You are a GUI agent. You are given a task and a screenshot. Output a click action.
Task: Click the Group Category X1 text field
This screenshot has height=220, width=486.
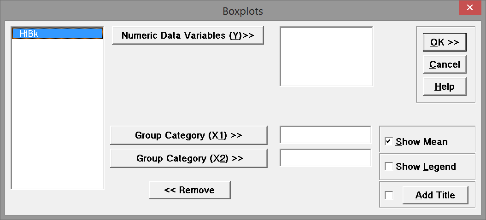coord(325,135)
